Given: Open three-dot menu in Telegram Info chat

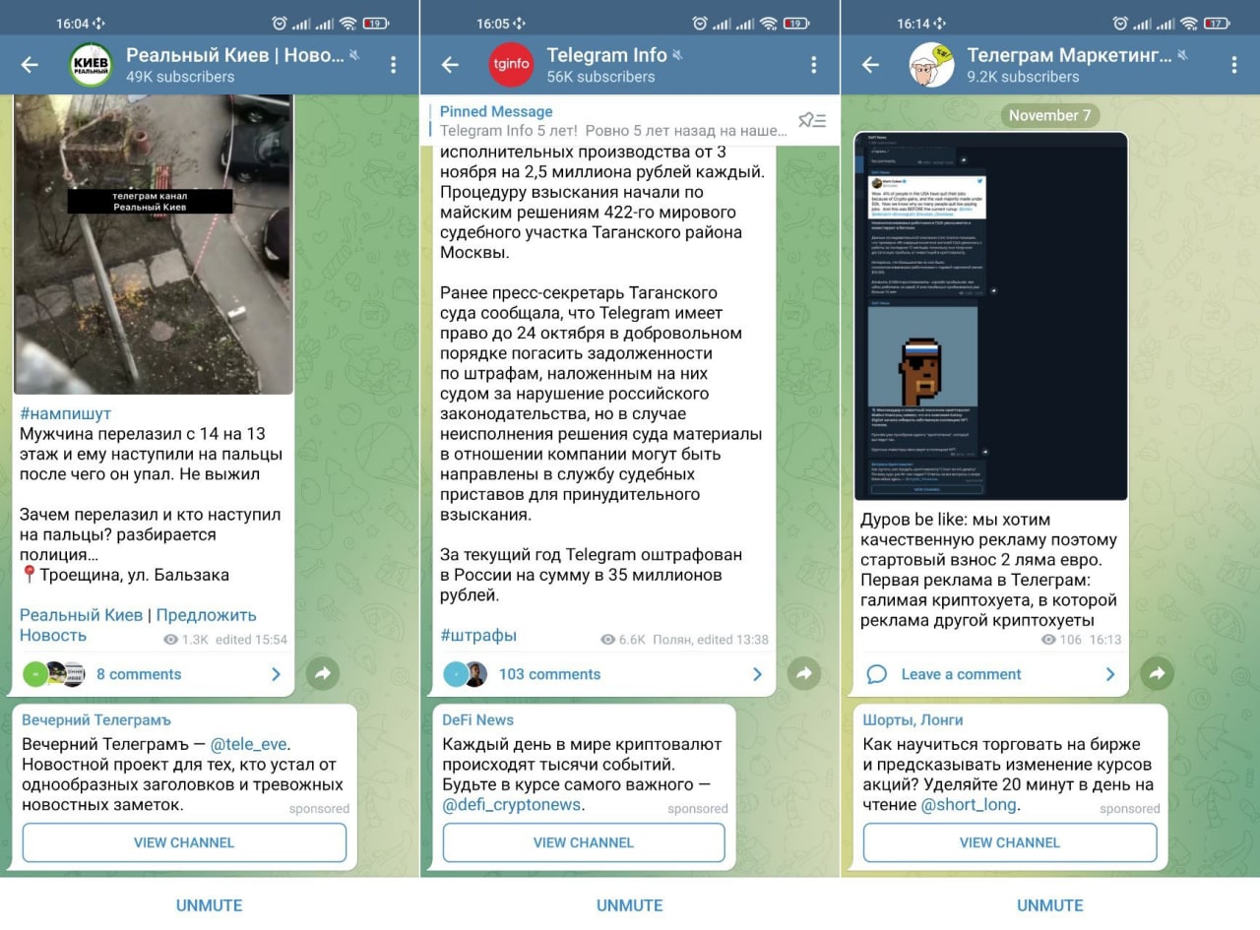Looking at the screenshot, I should click(x=813, y=65).
